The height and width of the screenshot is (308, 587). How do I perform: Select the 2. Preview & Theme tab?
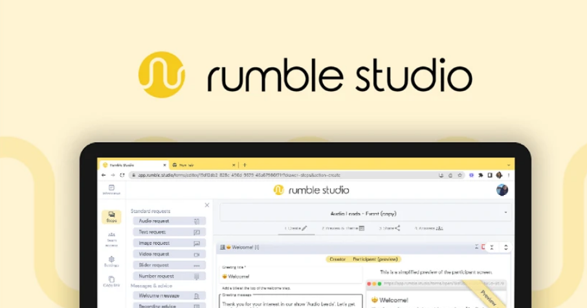[343, 228]
